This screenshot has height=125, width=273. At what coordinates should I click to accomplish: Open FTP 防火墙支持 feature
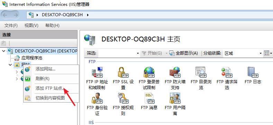coord(175,78)
